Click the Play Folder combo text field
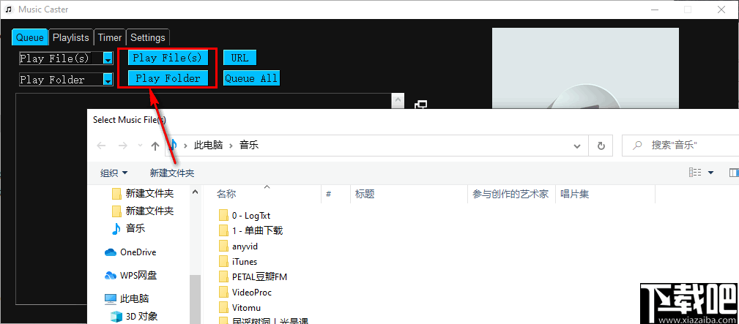 pos(62,80)
